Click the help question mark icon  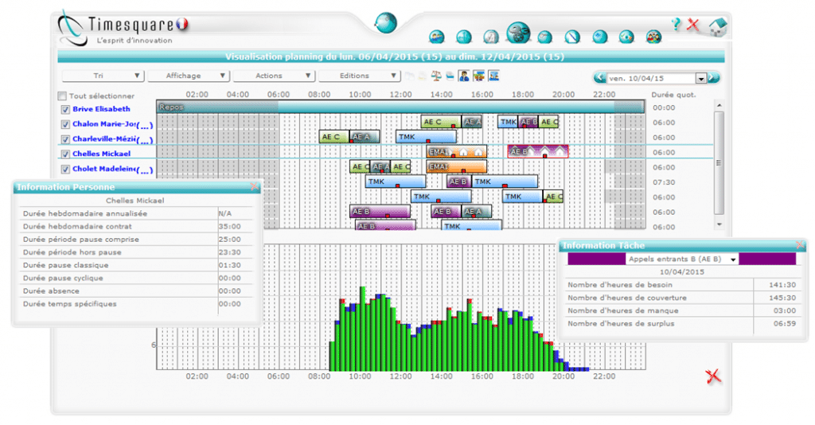coord(676,25)
